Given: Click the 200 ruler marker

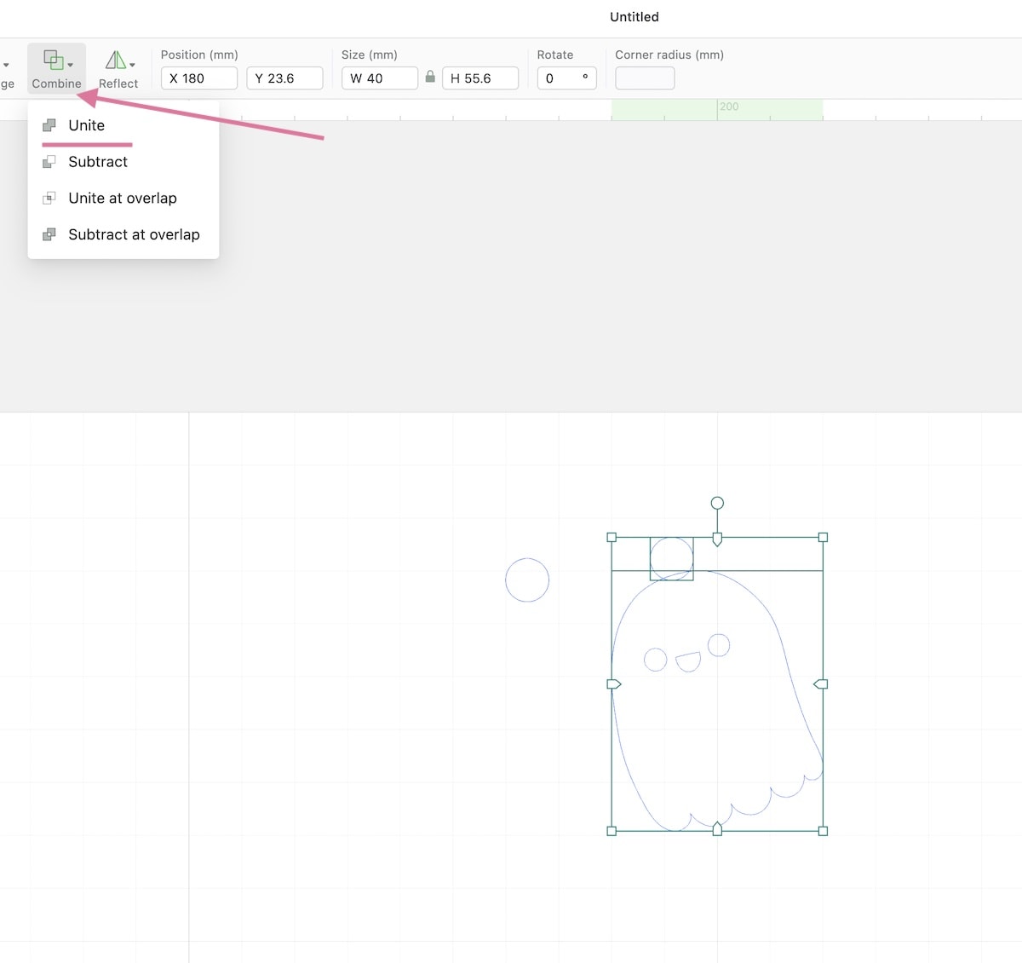Looking at the screenshot, I should point(729,107).
